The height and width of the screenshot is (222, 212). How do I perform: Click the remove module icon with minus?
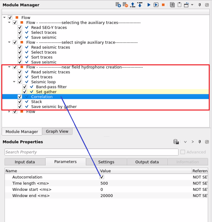click(x=125, y=5)
